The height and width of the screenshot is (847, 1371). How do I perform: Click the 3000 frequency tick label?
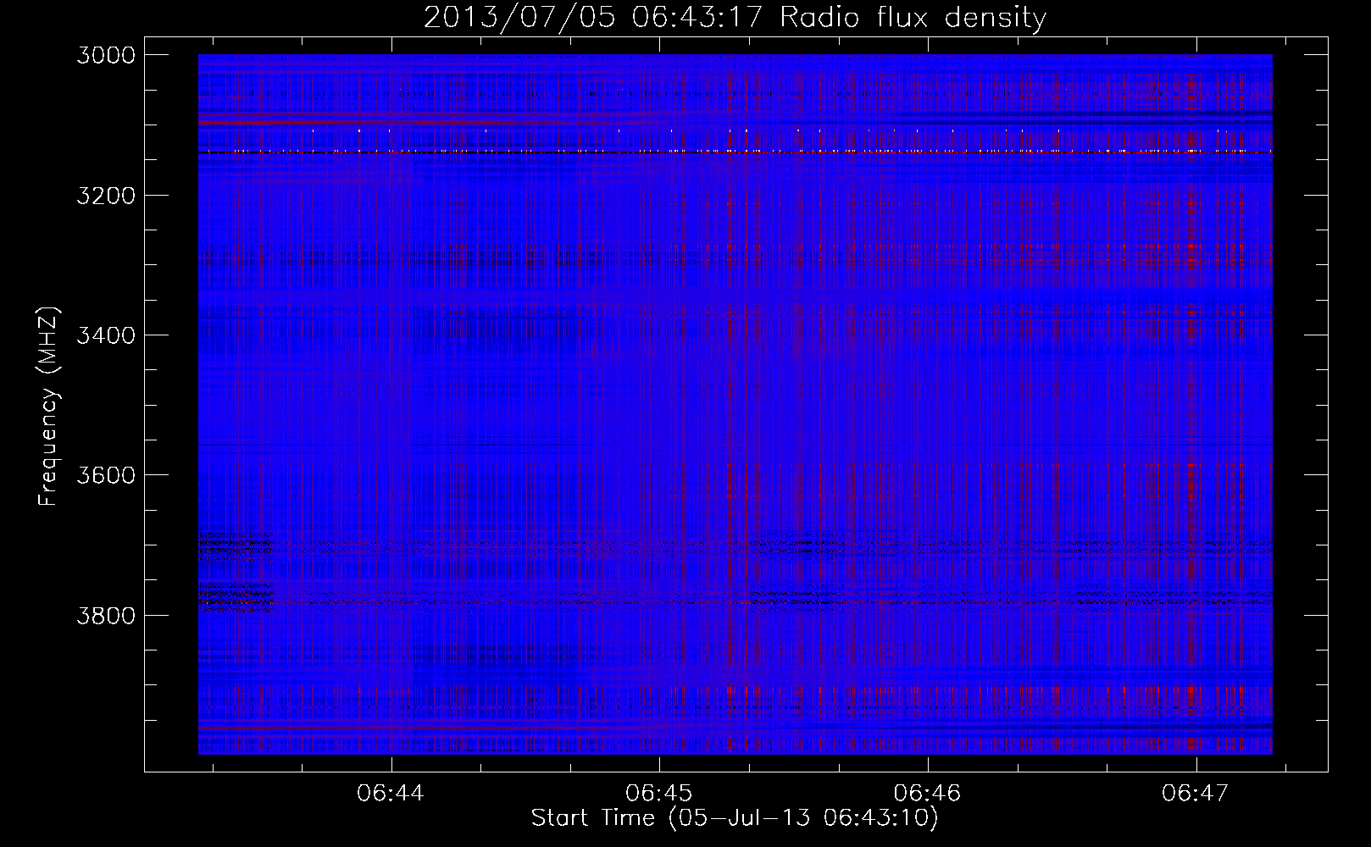pyautogui.click(x=106, y=55)
